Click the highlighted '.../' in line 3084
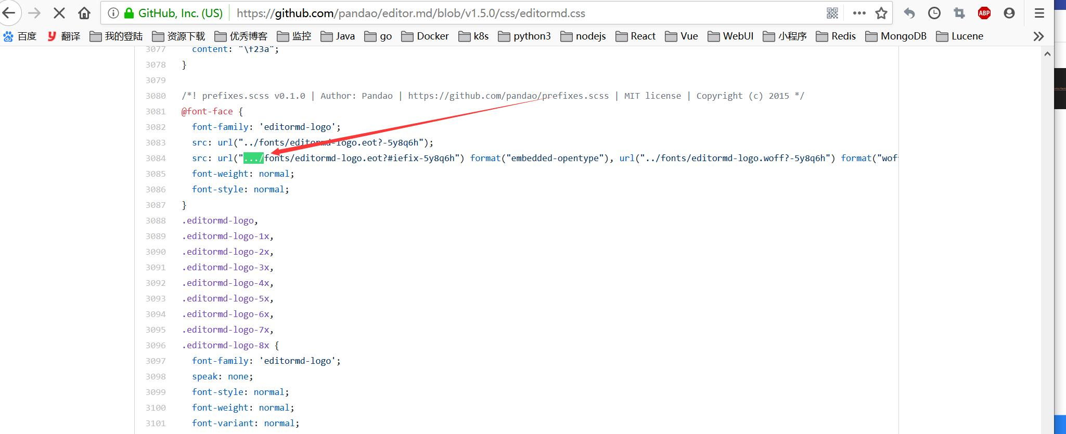Viewport: 1066px width, 434px height. tap(254, 159)
